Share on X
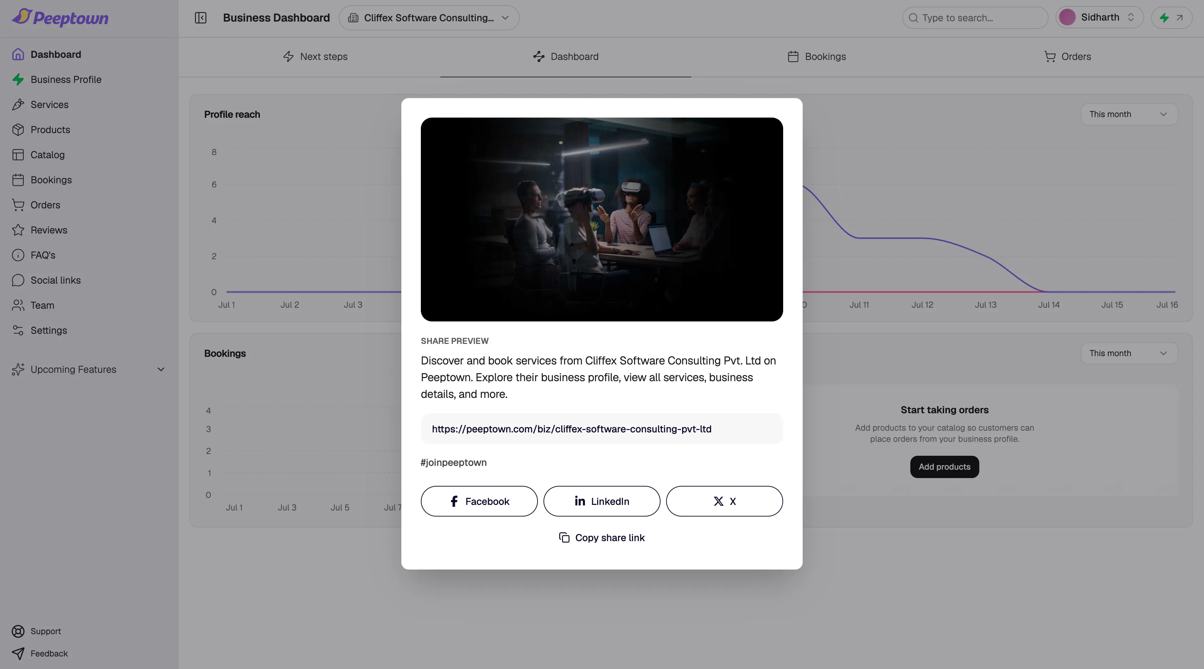This screenshot has width=1204, height=669. click(724, 501)
